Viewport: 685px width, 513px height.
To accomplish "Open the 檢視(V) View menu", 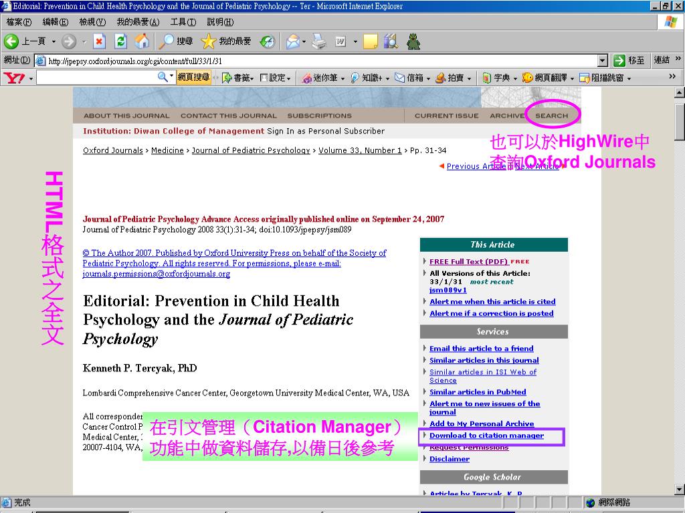I will tap(92, 22).
